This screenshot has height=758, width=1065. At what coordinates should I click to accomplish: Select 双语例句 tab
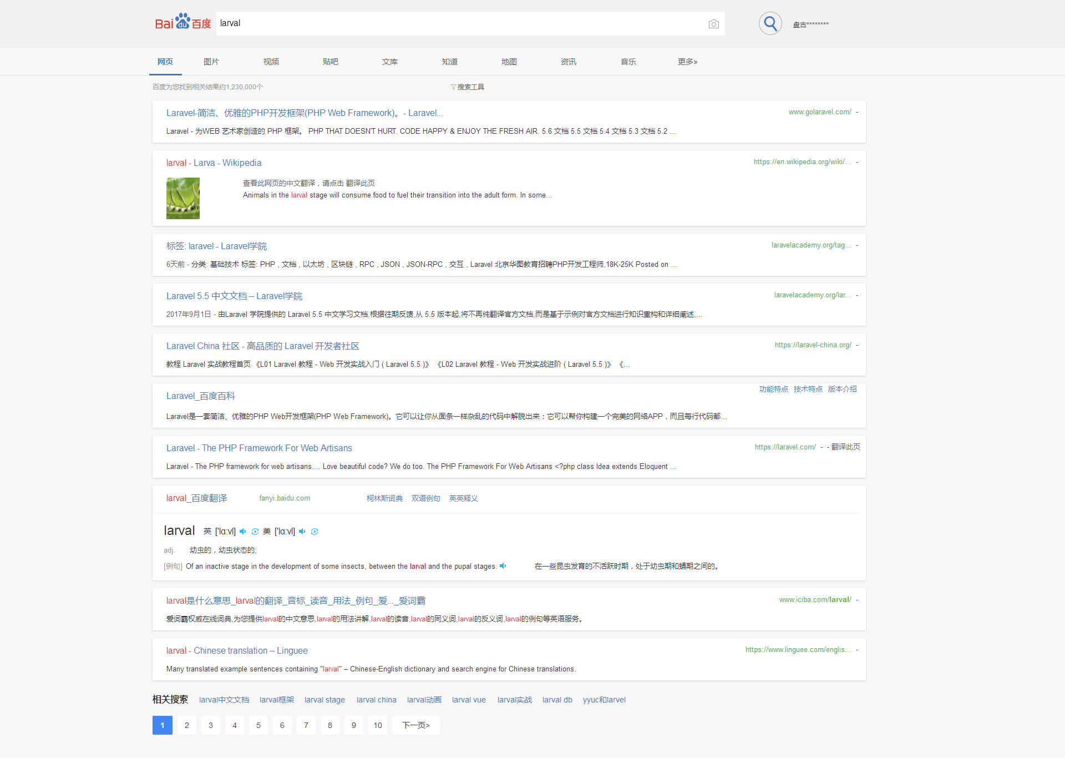(x=425, y=498)
